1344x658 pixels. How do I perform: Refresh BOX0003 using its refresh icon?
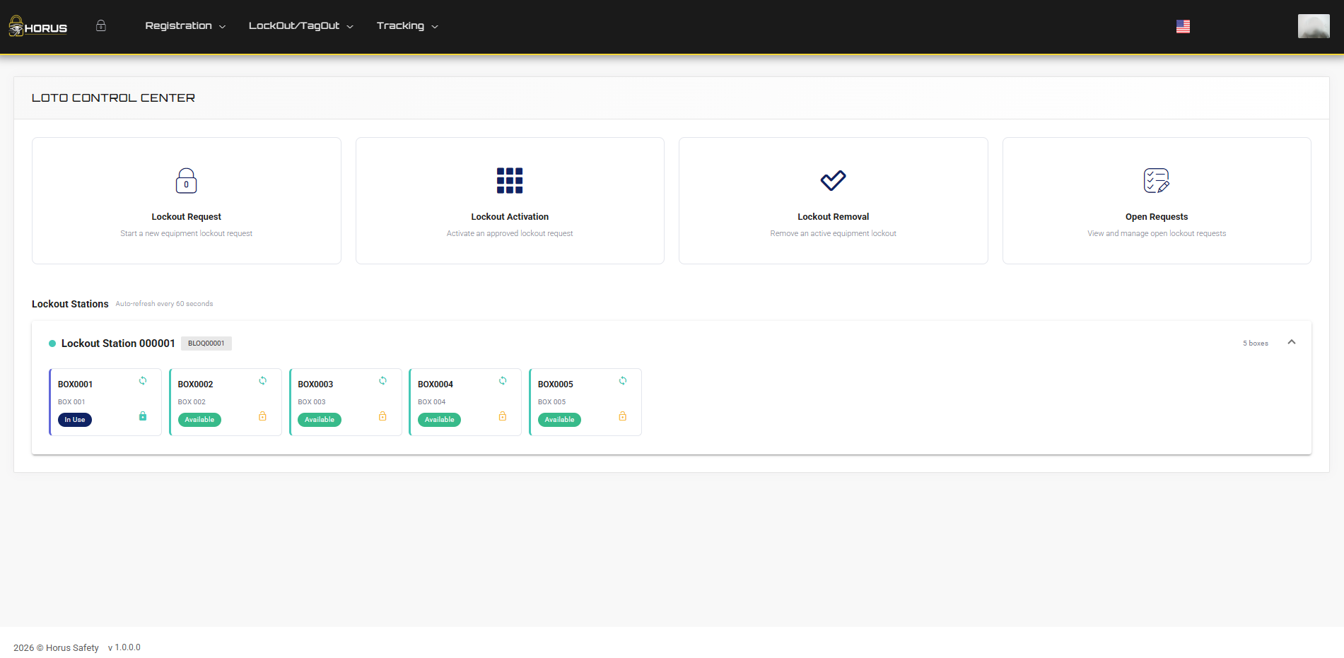click(382, 380)
